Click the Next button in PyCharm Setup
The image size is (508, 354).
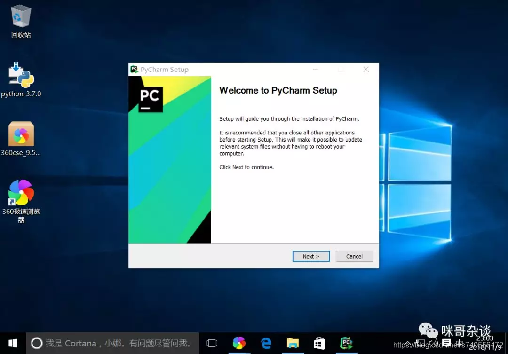pos(311,256)
